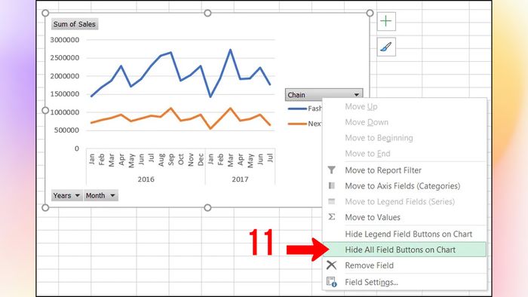
Task: Click the 2016 year axis label
Action: coord(146,179)
